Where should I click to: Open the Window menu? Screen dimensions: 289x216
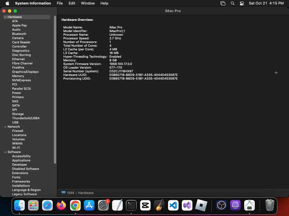[x=88, y=3]
